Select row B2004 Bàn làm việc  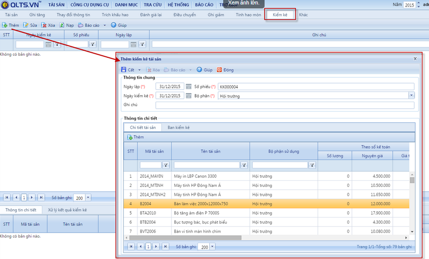pos(267,204)
